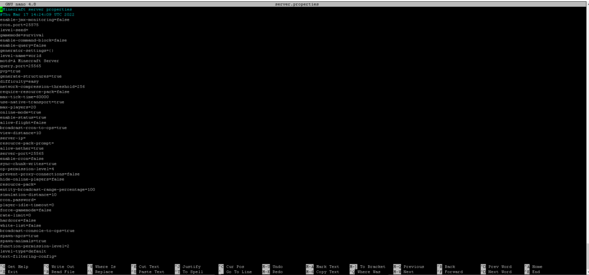Click the prevent-proxy-connections=false line
The height and width of the screenshot is (275, 589).
pyautogui.click(x=40, y=174)
